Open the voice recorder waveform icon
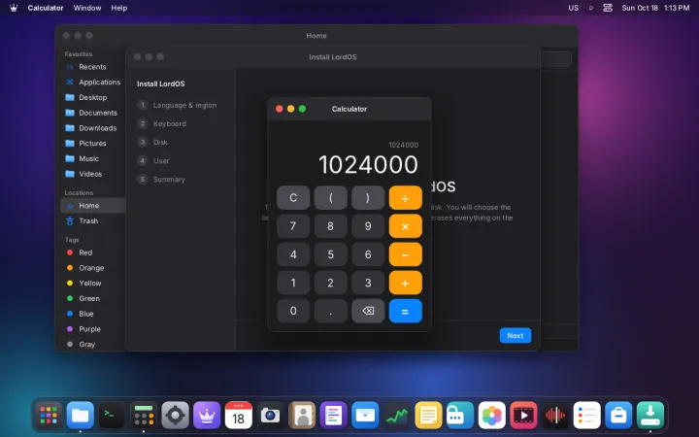The width and height of the screenshot is (699, 437). 555,416
